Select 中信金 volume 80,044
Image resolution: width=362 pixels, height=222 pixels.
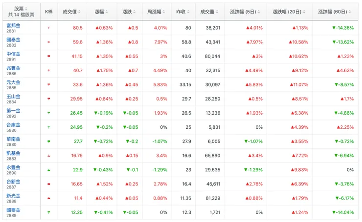[x=212, y=56]
